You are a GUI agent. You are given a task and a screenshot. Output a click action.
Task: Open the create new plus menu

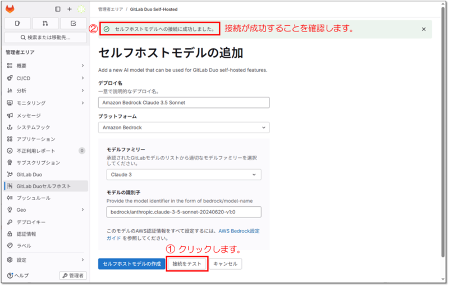click(x=69, y=9)
